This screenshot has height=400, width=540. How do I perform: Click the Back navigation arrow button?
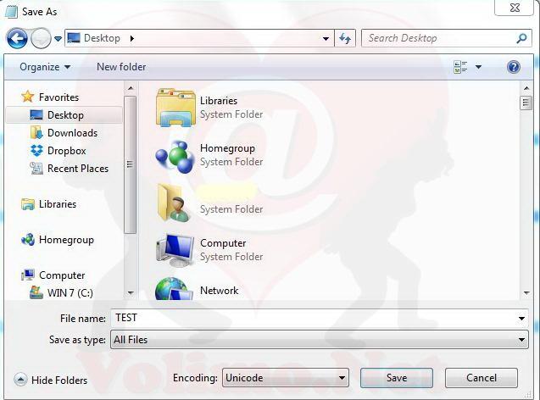[x=17, y=38]
